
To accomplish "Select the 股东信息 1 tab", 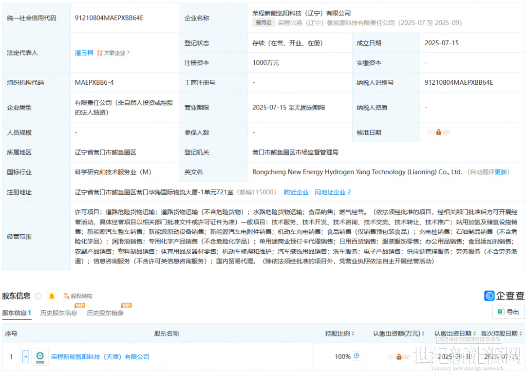I will tap(17, 313).
